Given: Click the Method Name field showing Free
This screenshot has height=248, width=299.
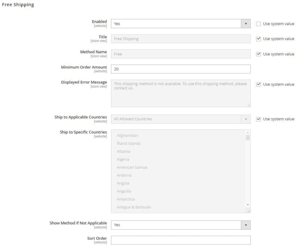Looking at the screenshot, I should pos(181,54).
